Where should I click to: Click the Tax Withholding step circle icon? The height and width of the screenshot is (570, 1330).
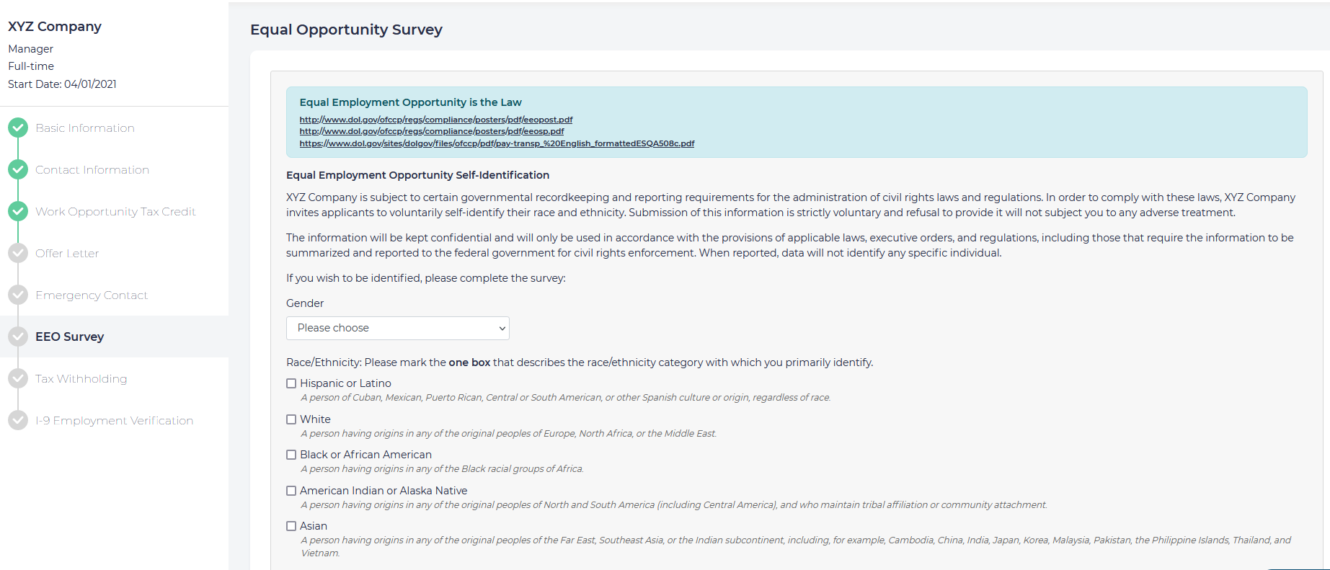pyautogui.click(x=18, y=378)
